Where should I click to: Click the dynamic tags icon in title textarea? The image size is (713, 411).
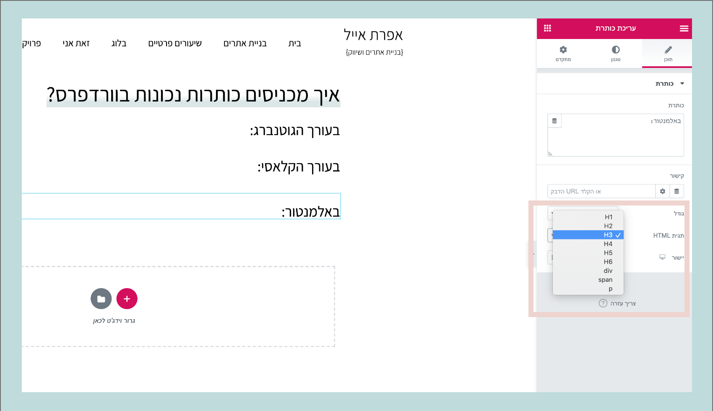pos(554,121)
